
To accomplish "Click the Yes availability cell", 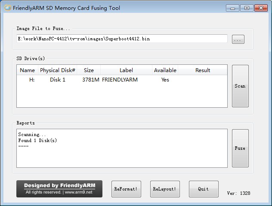I will [165, 79].
